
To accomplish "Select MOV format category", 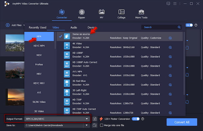I will (39, 55).
